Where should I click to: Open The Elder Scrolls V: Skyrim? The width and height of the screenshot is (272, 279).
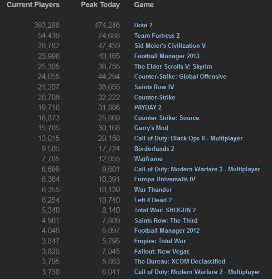[173, 66]
